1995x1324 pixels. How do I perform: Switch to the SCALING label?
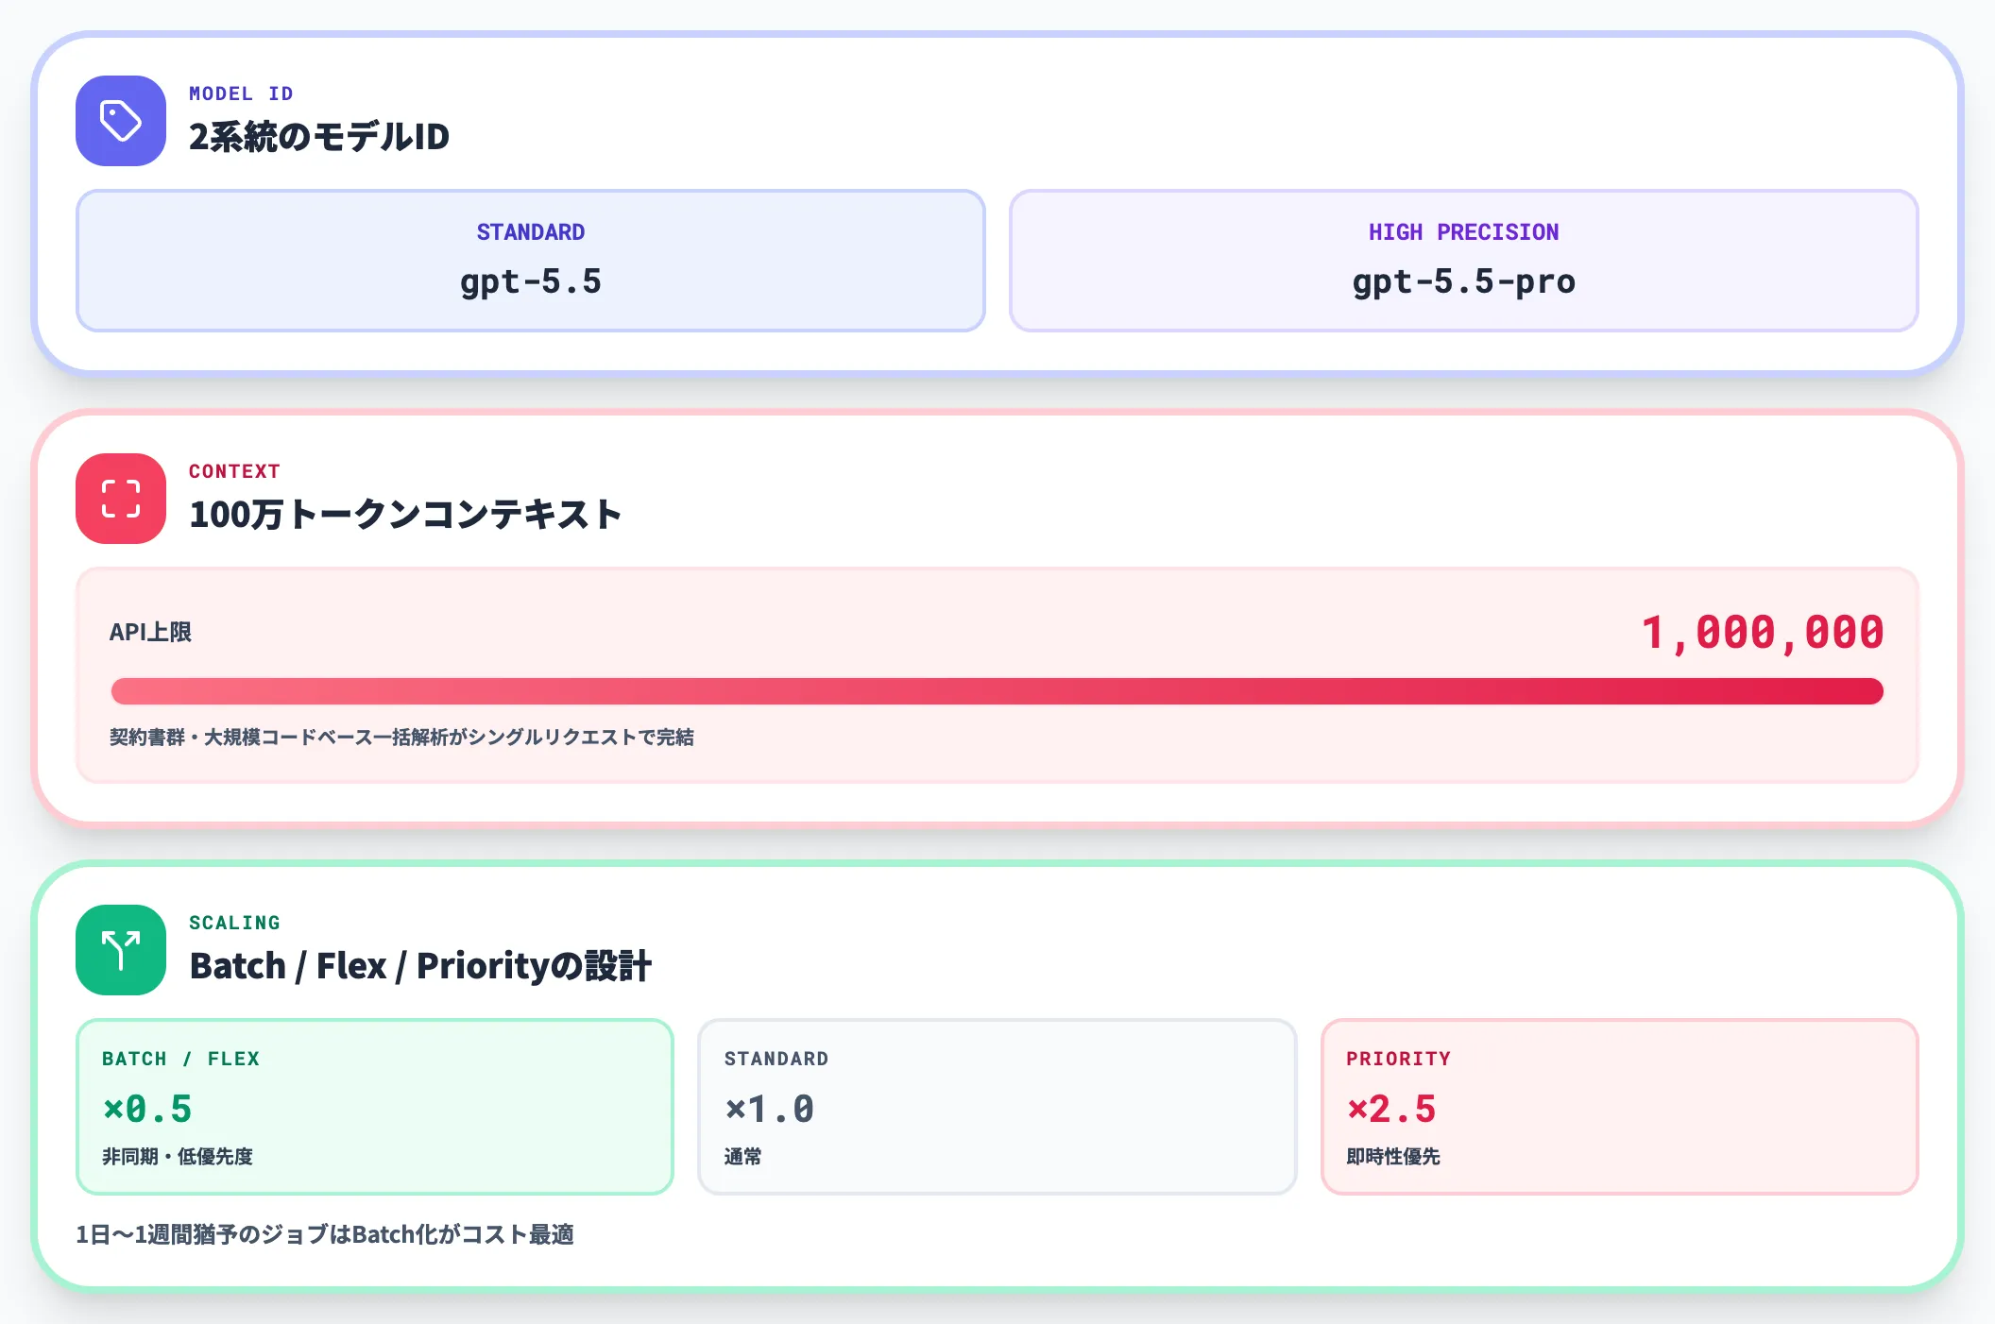pos(234,923)
